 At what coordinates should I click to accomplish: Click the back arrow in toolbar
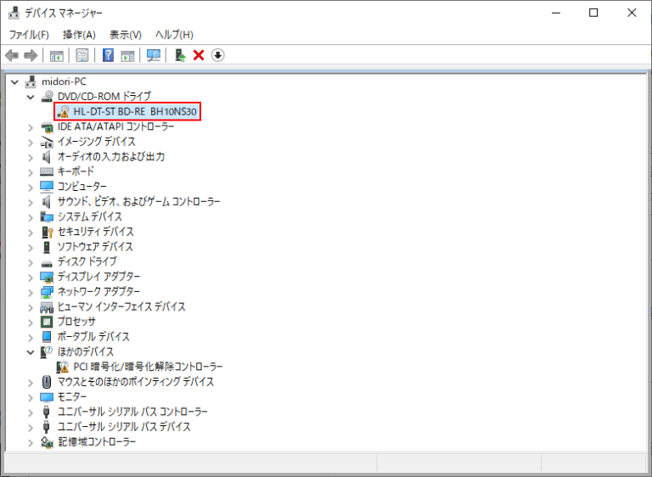pyautogui.click(x=12, y=55)
